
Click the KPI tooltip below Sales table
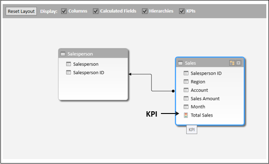pyautogui.click(x=191, y=130)
